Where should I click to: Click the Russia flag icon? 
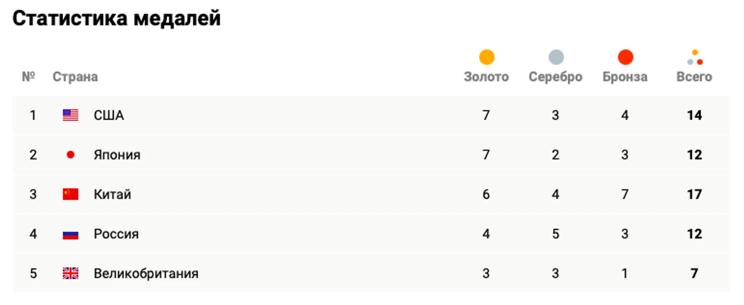[70, 234]
